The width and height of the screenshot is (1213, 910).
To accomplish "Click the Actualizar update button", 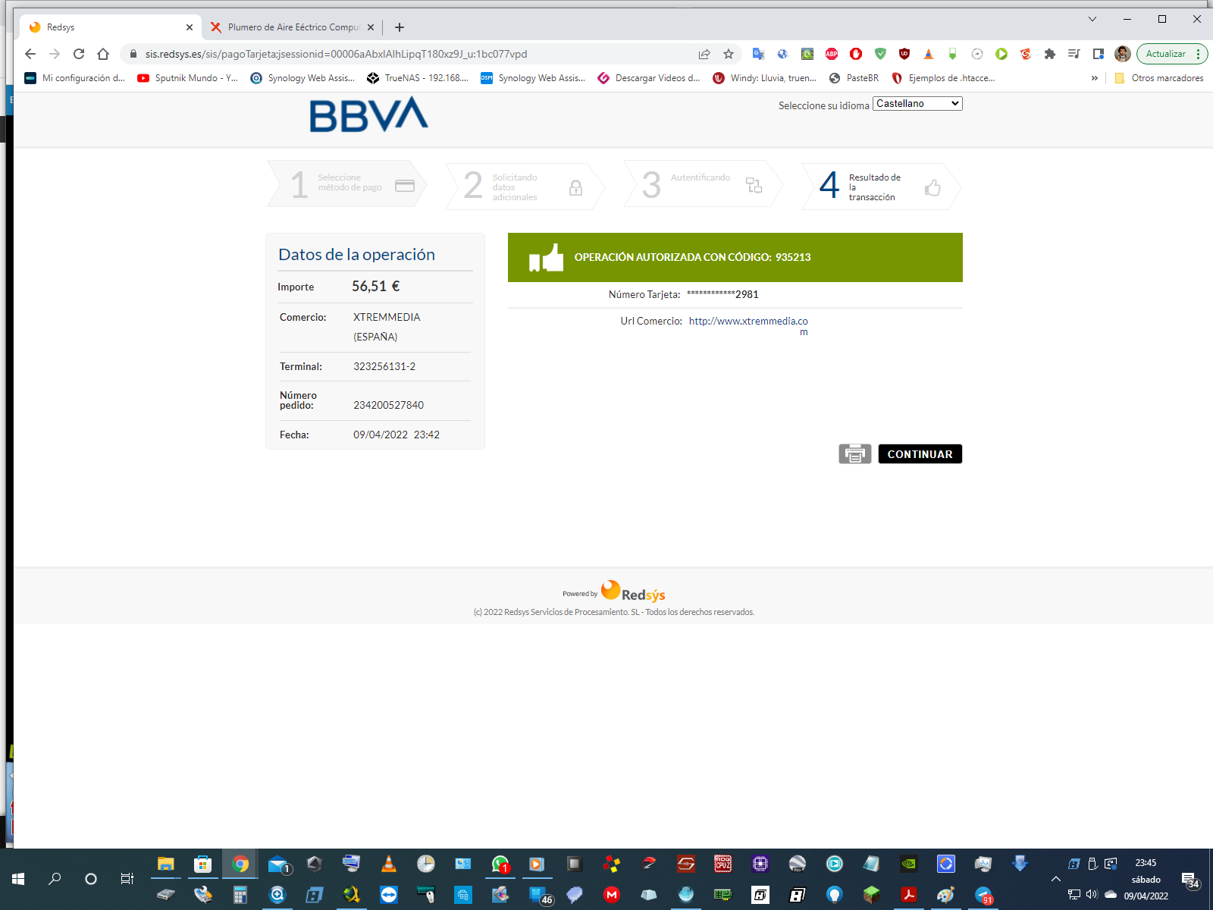I will (1165, 54).
